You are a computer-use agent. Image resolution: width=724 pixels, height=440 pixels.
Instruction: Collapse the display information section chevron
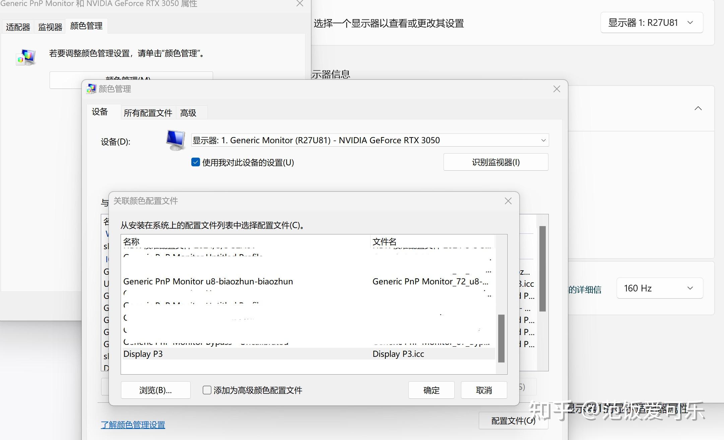point(698,108)
